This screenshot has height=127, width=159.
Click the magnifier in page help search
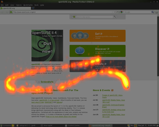tap(115, 17)
